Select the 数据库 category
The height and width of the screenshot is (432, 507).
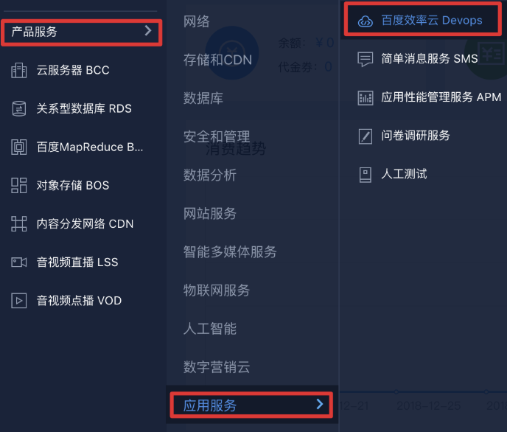(203, 98)
